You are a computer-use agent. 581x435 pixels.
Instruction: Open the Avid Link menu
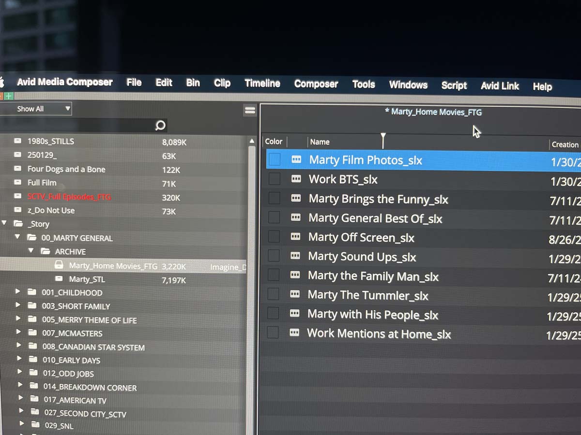point(500,86)
